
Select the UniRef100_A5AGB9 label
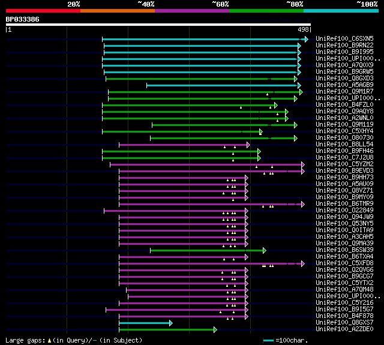344,85
